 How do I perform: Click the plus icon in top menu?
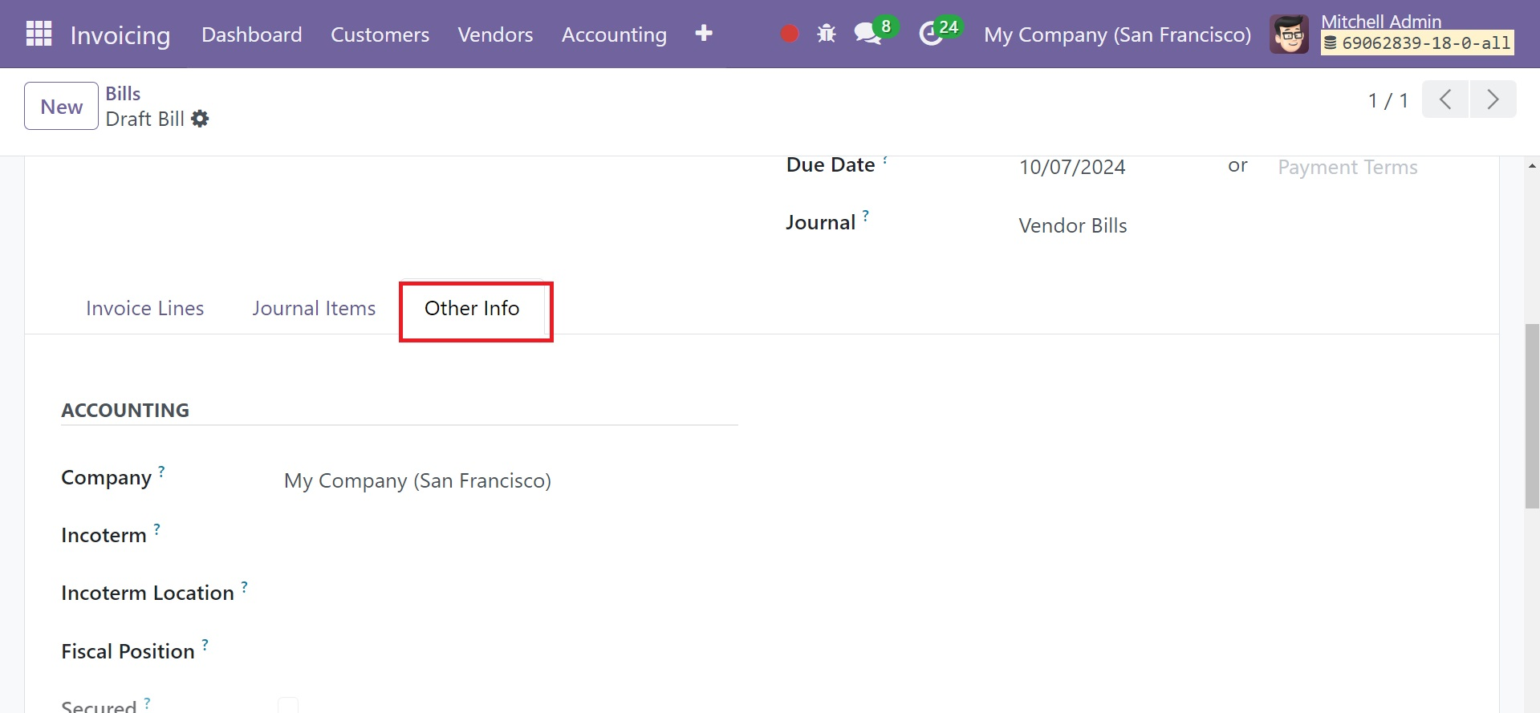point(704,34)
